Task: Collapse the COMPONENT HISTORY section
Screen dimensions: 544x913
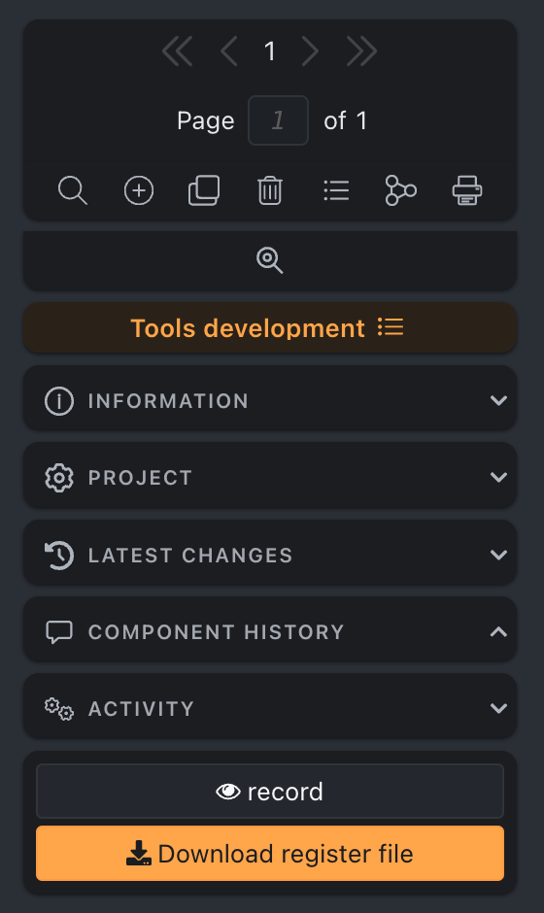Action: pyautogui.click(x=270, y=631)
